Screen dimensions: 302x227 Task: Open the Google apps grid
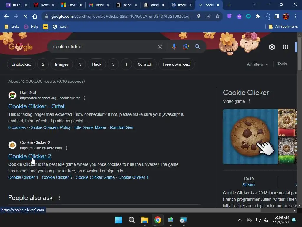tap(285, 47)
